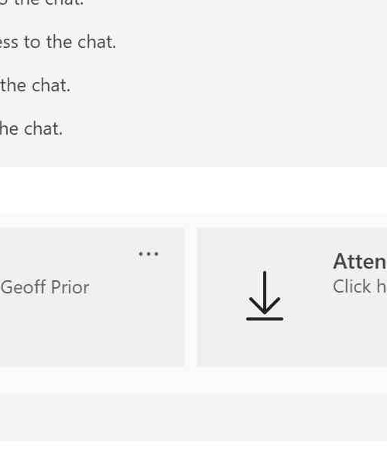Click the underline bar of download icon
The width and height of the screenshot is (387, 456).
click(265, 319)
